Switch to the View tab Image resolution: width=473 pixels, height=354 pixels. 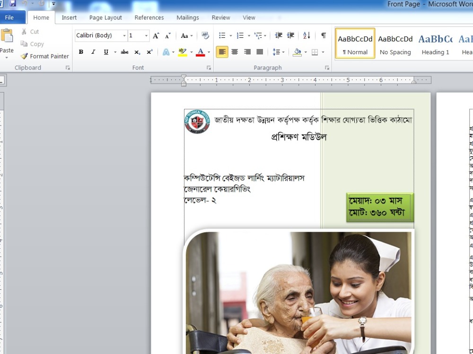click(x=249, y=17)
